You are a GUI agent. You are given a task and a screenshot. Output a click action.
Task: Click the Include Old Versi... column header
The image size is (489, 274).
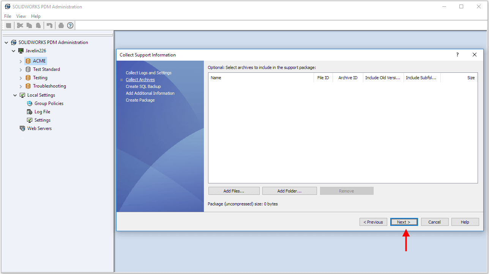pos(383,78)
